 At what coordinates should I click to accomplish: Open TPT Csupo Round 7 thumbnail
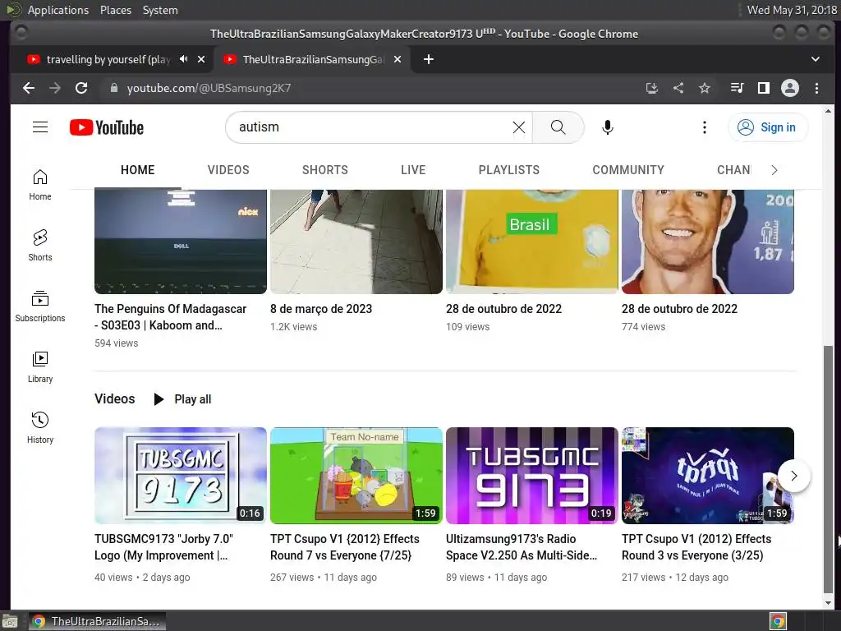pyautogui.click(x=356, y=476)
